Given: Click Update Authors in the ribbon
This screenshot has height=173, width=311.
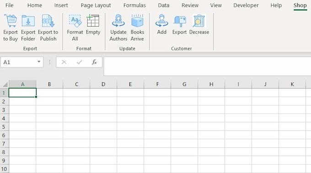Looking at the screenshot, I should tap(118, 27).
